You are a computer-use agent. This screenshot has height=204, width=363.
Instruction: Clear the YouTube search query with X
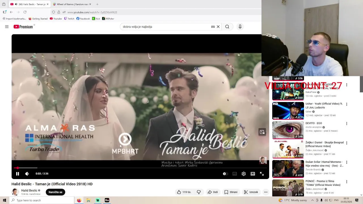coord(218,27)
